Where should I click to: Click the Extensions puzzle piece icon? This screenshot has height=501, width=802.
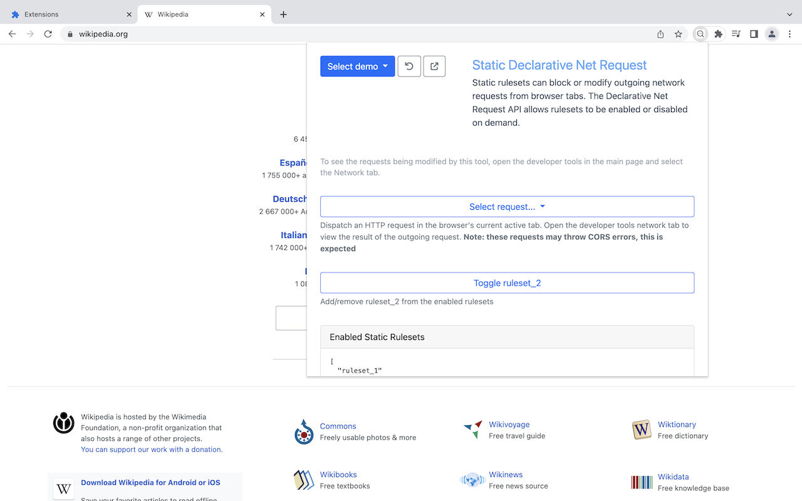pyautogui.click(x=718, y=34)
